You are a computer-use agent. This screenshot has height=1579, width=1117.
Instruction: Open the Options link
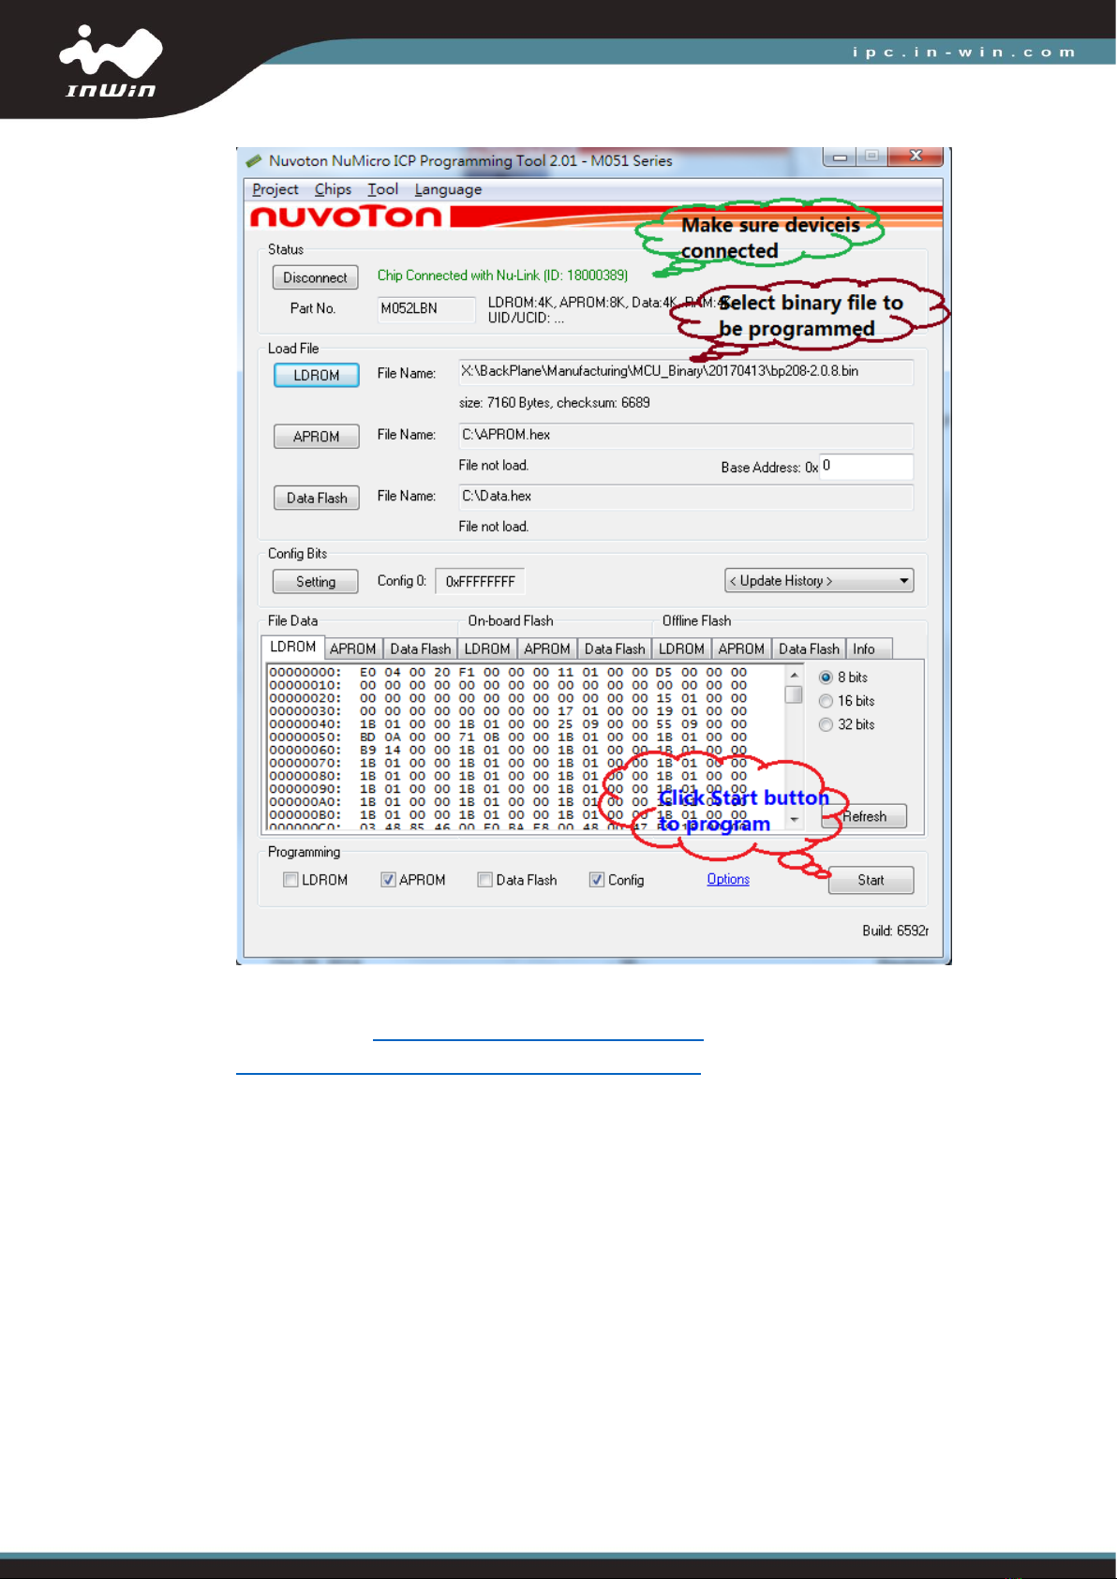click(x=728, y=879)
